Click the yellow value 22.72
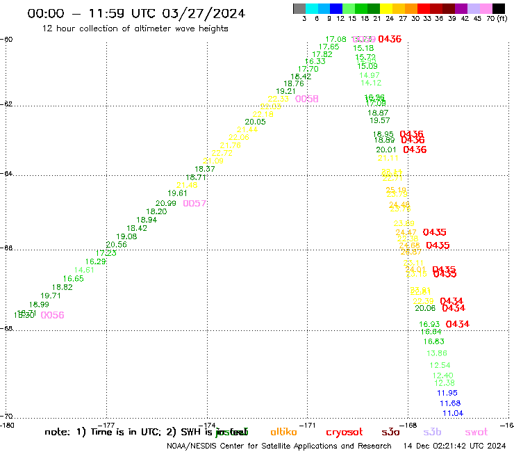514x452 pixels. pos(222,153)
